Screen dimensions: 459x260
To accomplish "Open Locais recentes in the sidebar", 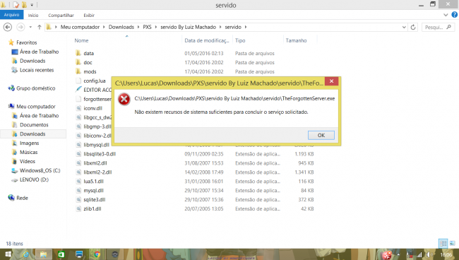I will click(x=37, y=70).
